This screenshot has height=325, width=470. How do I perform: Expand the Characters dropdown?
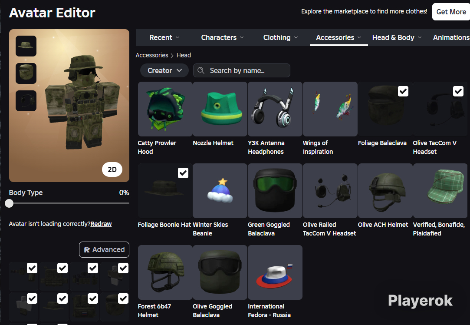click(222, 37)
